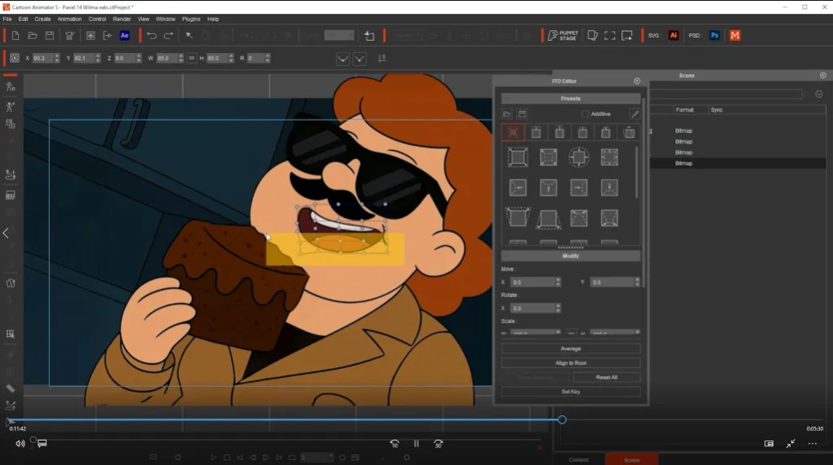Close the Scene panel

point(823,75)
